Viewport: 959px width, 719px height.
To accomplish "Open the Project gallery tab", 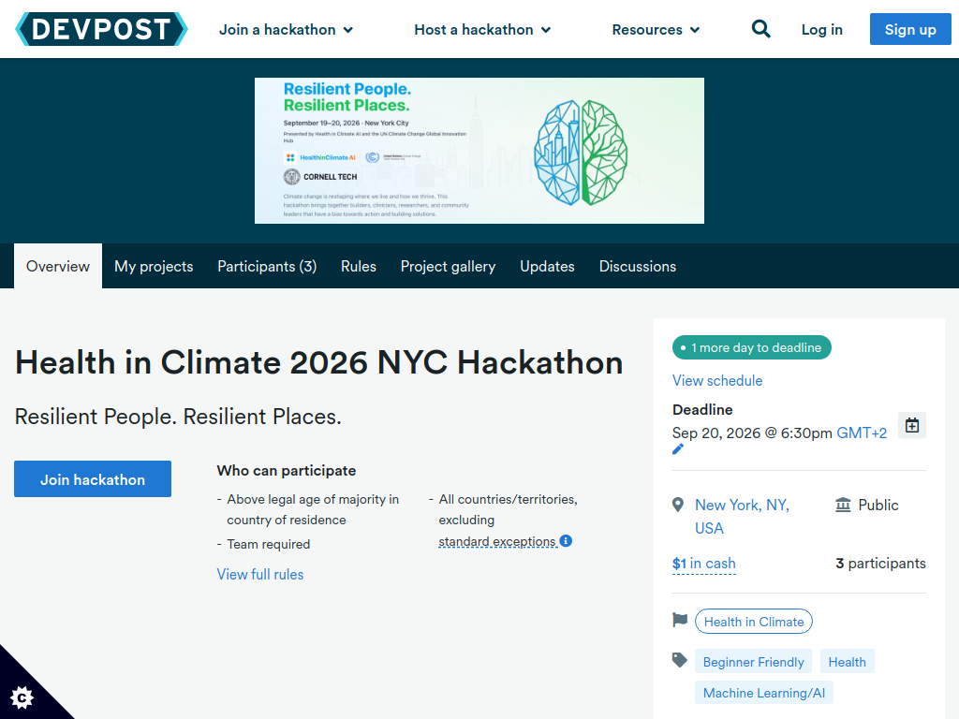I will tap(448, 267).
